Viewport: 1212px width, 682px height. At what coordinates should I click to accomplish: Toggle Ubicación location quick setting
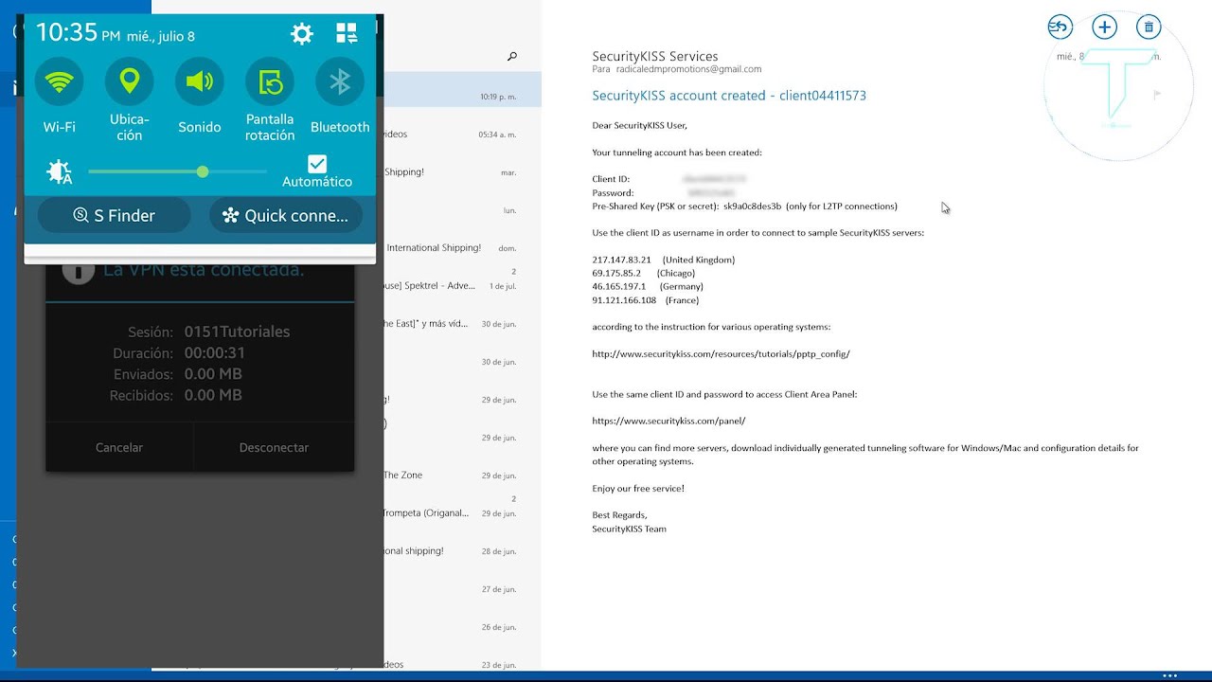click(x=130, y=82)
